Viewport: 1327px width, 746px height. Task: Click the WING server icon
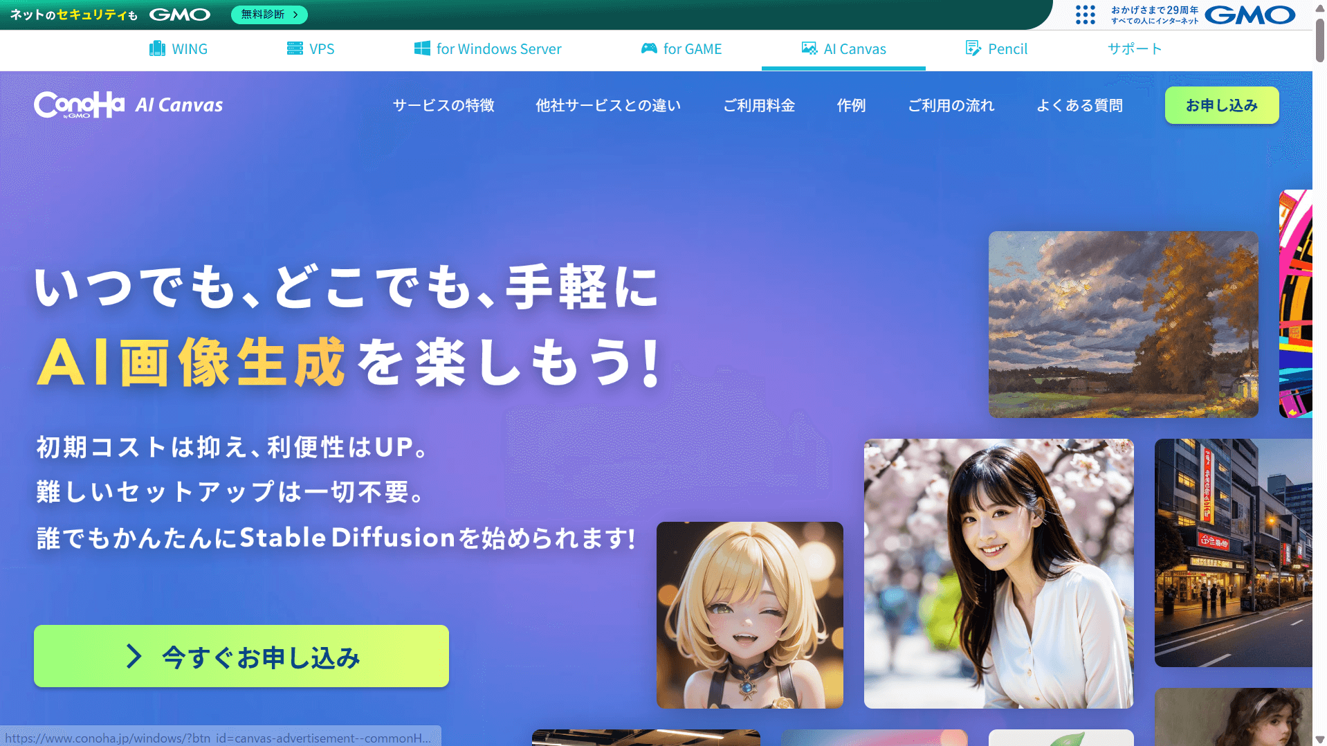pyautogui.click(x=157, y=48)
